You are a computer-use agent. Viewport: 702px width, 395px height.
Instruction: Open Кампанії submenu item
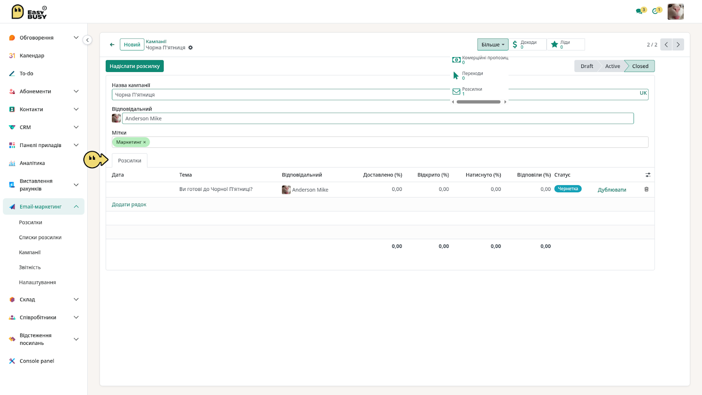(x=30, y=252)
